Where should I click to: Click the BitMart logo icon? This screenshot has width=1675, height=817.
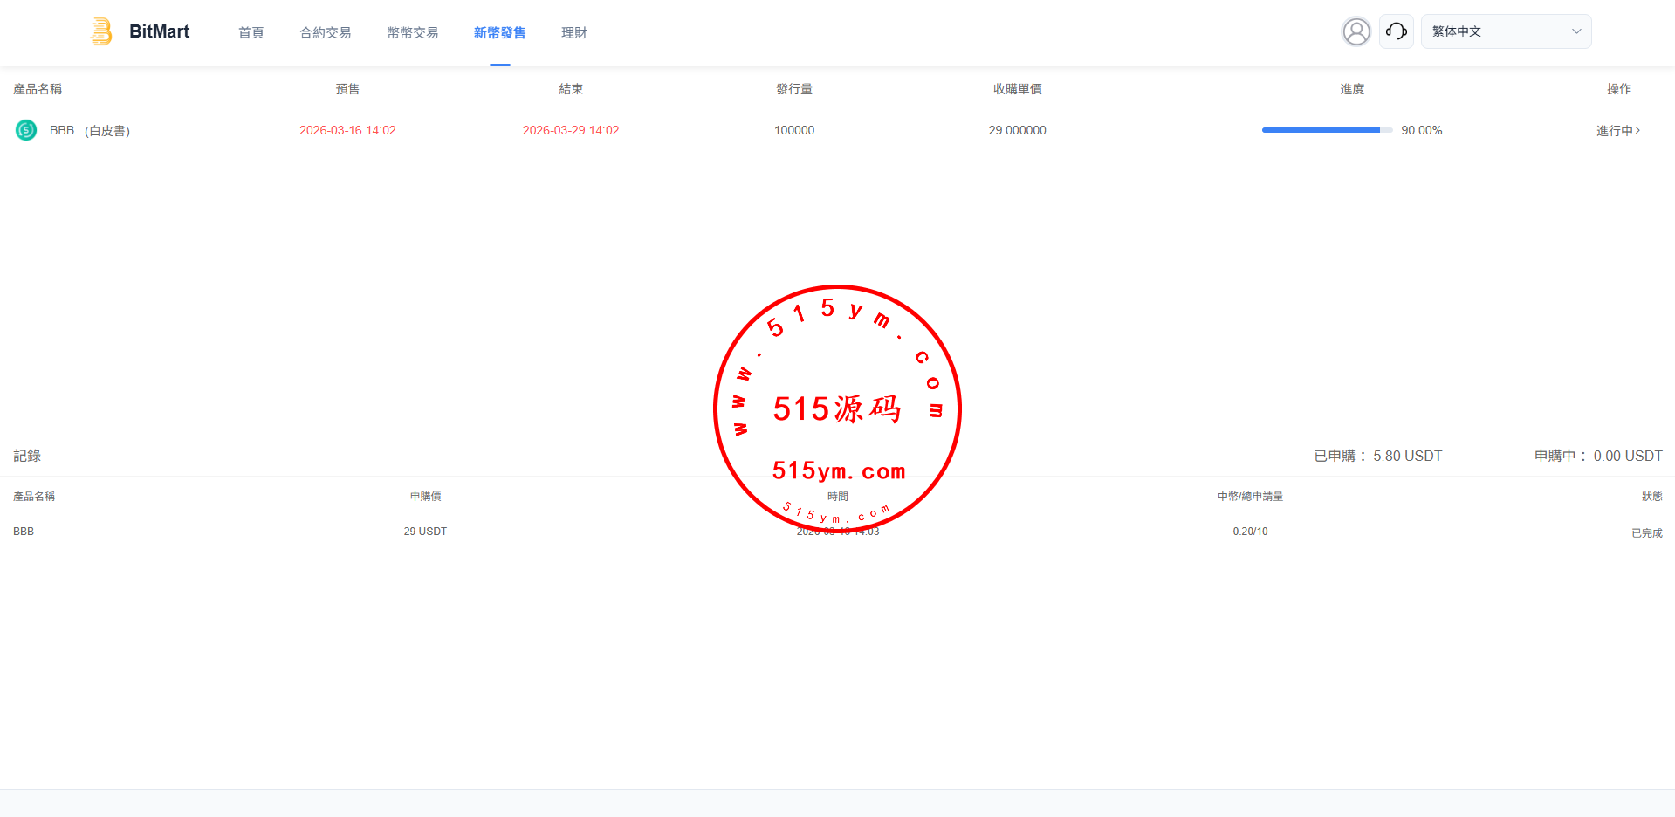[x=101, y=31]
